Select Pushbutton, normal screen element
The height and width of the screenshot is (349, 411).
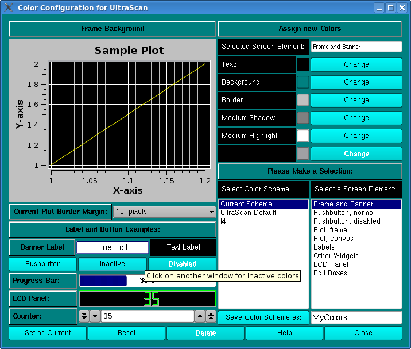(356, 213)
